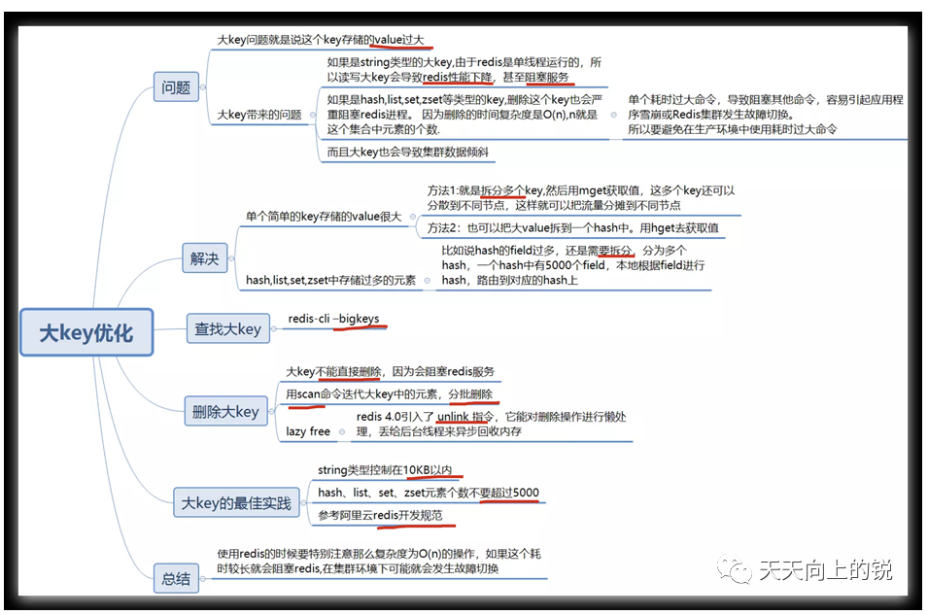Collapse the 大key带来的问题 expander circle

[x=313, y=115]
